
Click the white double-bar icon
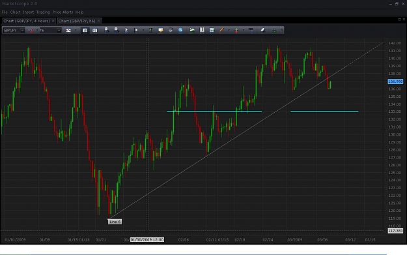[202, 30]
